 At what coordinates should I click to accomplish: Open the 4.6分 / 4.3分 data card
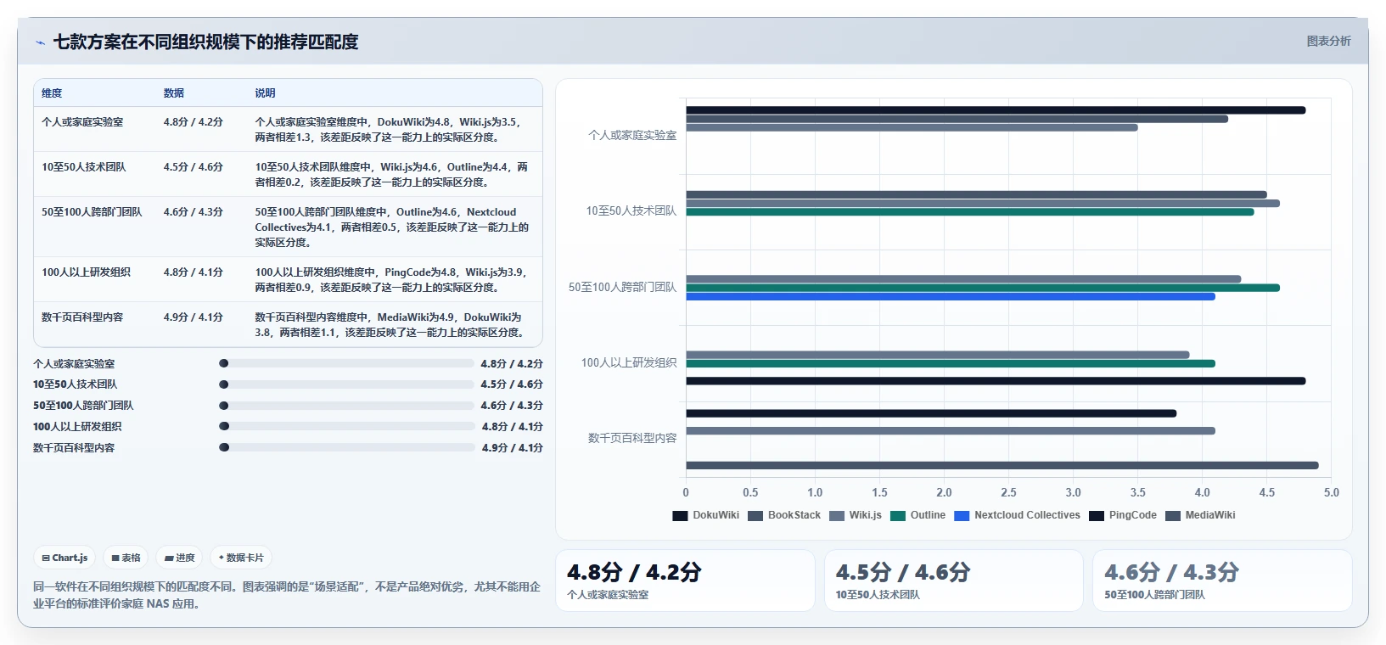[x=1222, y=580]
